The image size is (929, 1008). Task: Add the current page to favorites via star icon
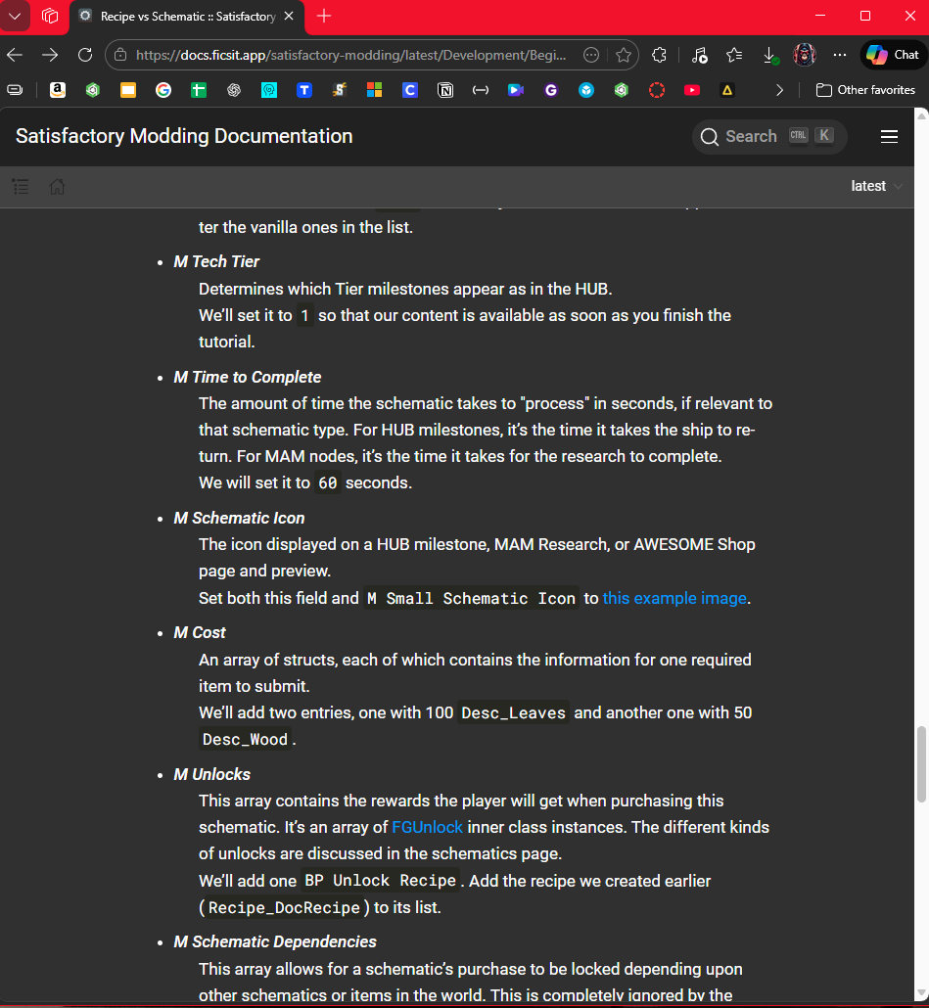point(624,55)
